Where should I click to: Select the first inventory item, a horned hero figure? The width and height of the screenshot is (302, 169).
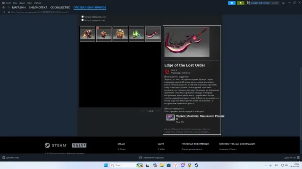pyautogui.click(x=88, y=34)
